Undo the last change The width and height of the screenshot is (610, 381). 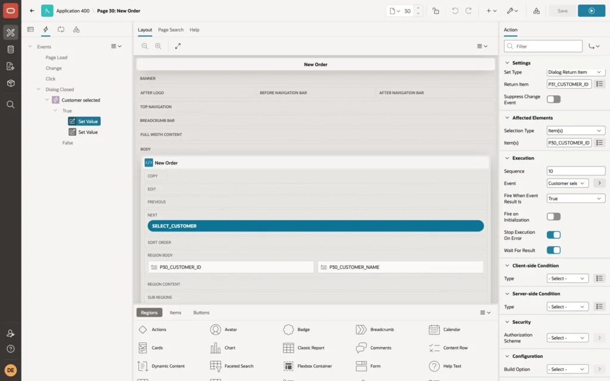coord(455,11)
